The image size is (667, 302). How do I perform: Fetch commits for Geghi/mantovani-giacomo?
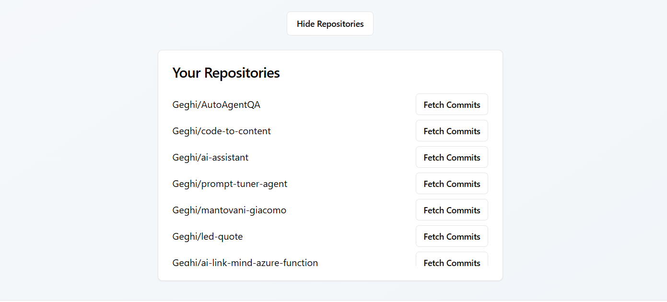pyautogui.click(x=452, y=210)
